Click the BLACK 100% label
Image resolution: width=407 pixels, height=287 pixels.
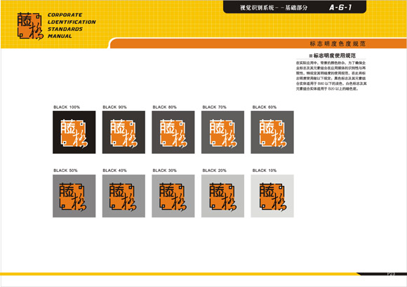[67, 107]
